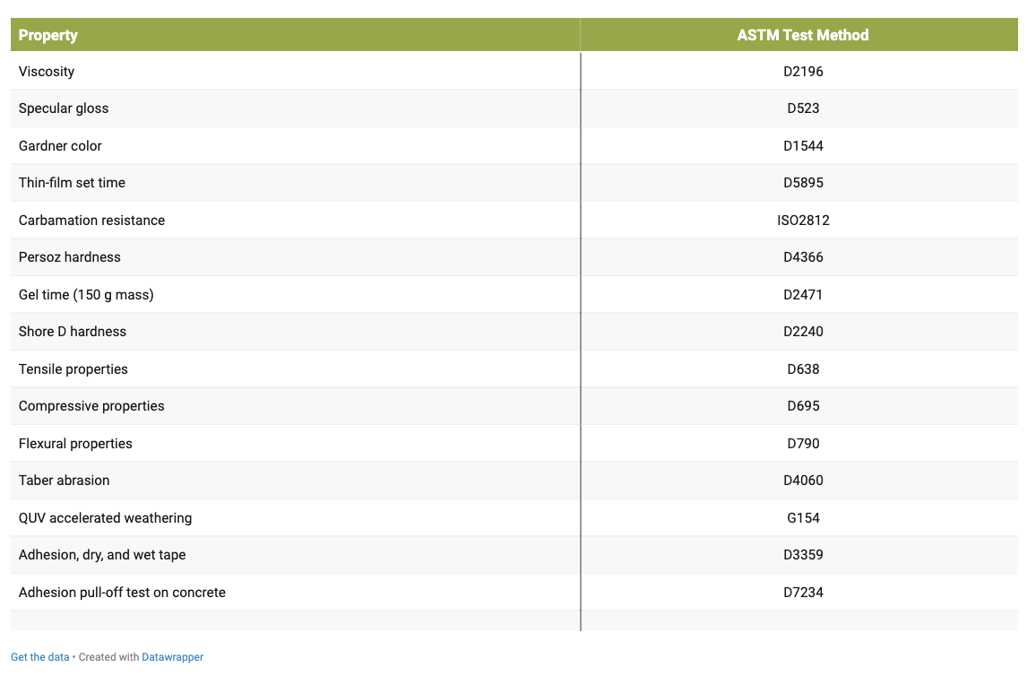
Task: Open the Datawrapper link in the footer
Action: (x=172, y=657)
